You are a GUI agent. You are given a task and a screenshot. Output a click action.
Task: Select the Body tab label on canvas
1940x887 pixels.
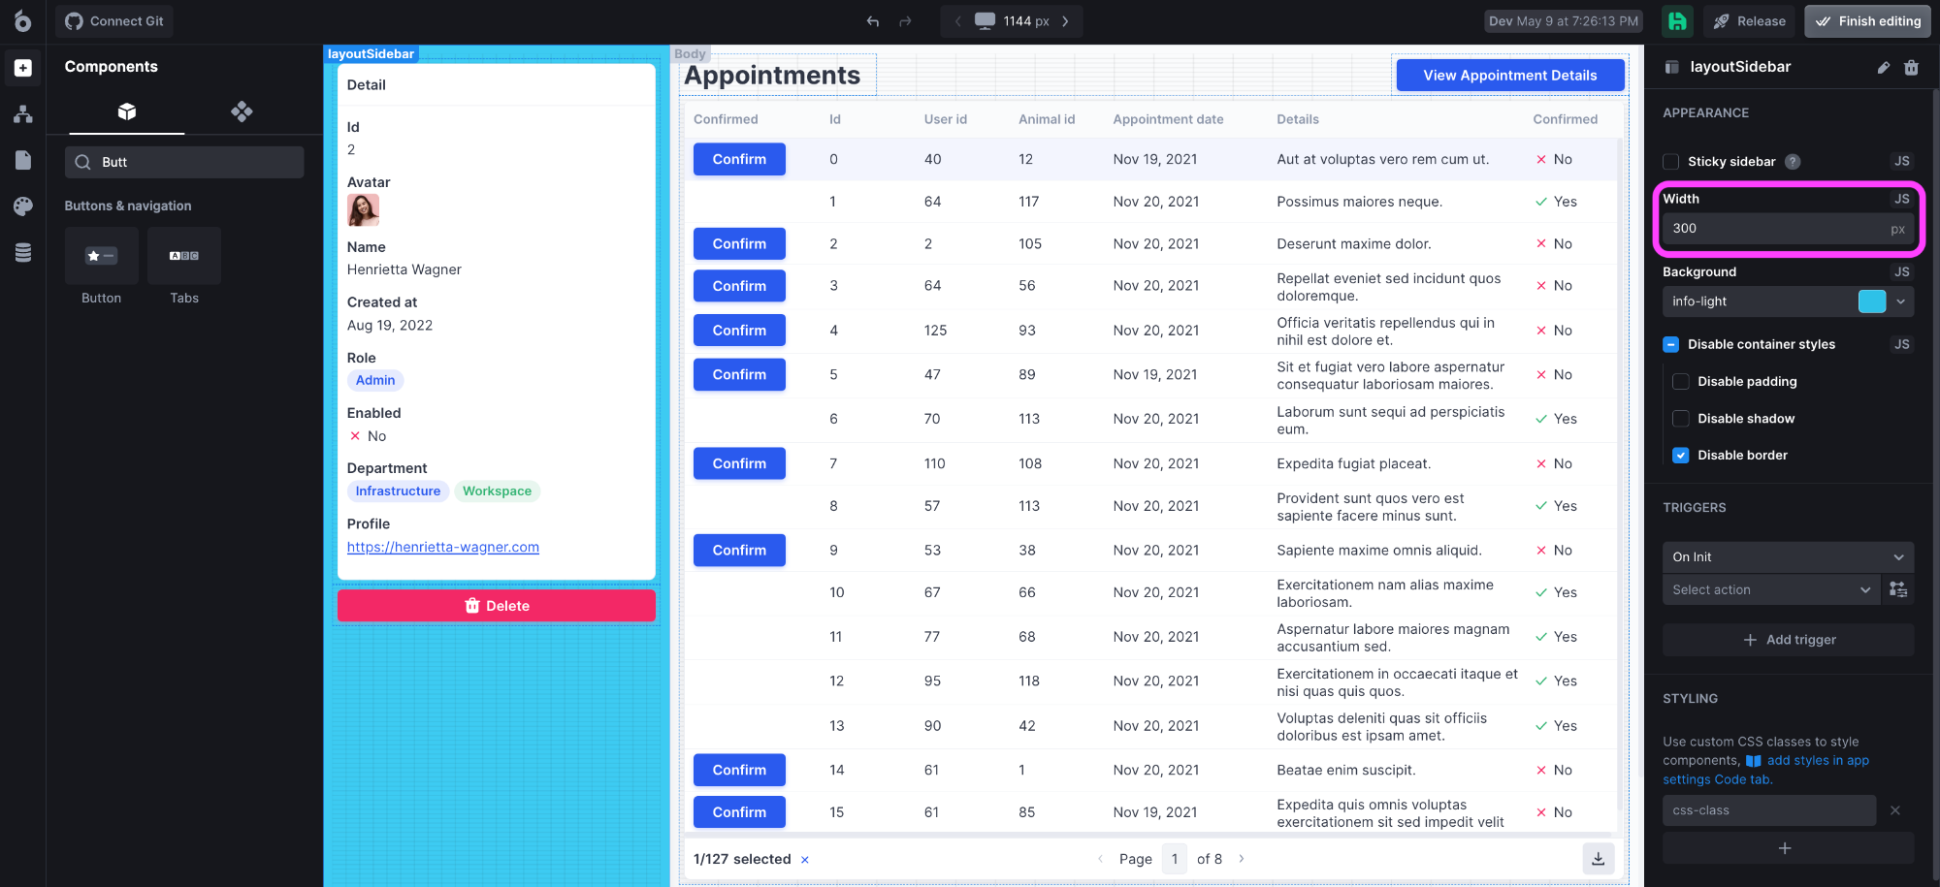click(691, 53)
